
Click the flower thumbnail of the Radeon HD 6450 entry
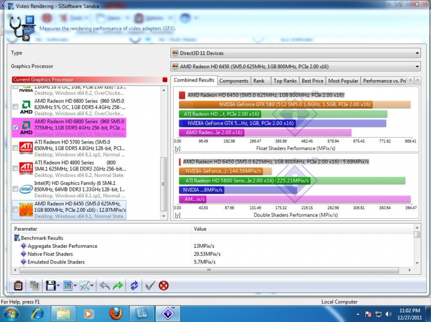26,210
